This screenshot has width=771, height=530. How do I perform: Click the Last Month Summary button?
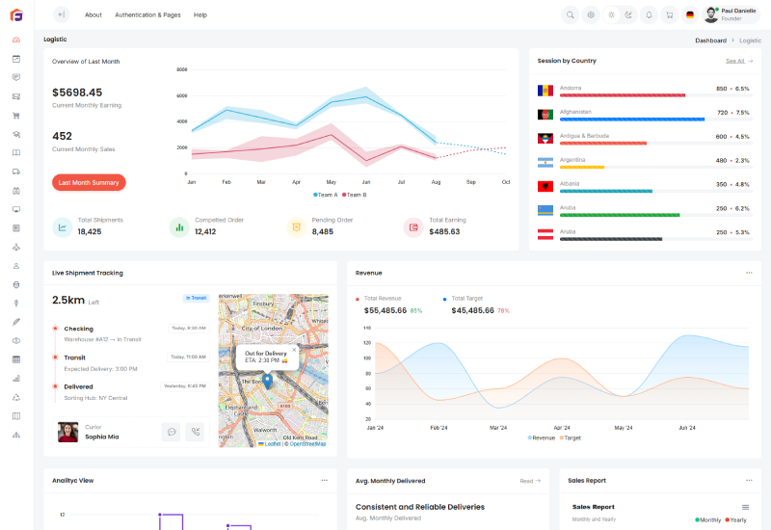[x=89, y=182]
